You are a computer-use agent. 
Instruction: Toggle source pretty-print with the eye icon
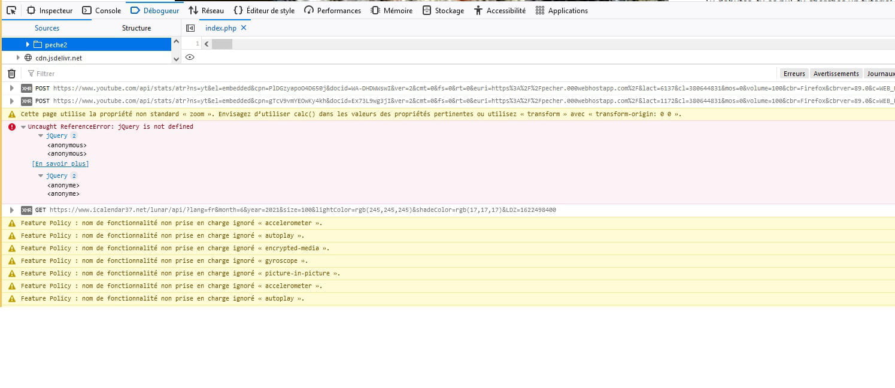190,57
